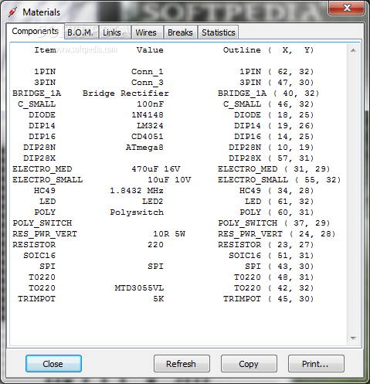Click TRIMPOT in the Item column

(36, 299)
